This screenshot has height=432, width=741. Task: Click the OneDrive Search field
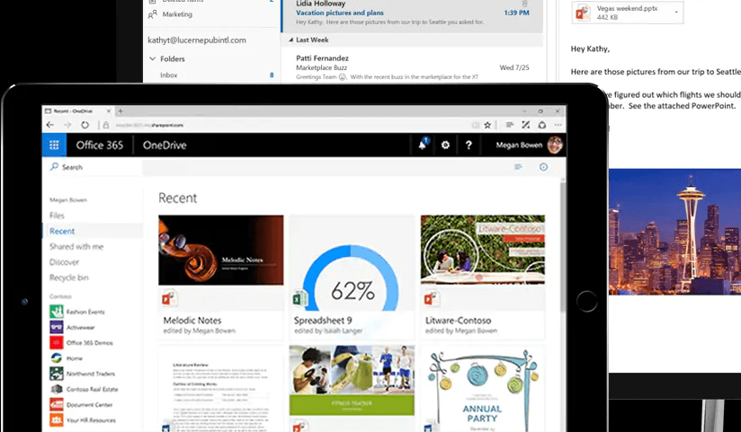(90, 167)
